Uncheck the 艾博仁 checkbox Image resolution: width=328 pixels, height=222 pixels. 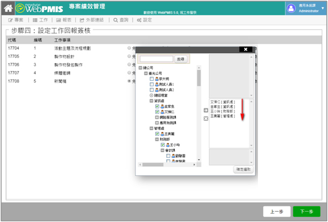point(157,112)
